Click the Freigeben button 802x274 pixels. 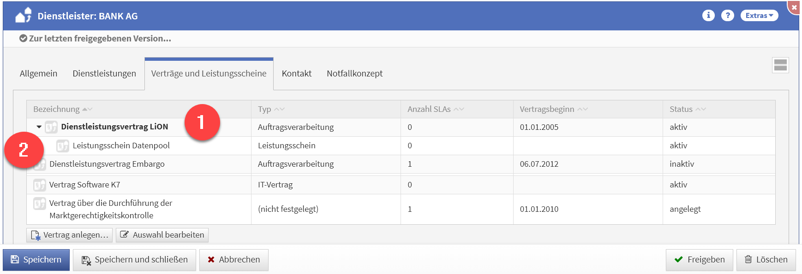[x=699, y=260]
